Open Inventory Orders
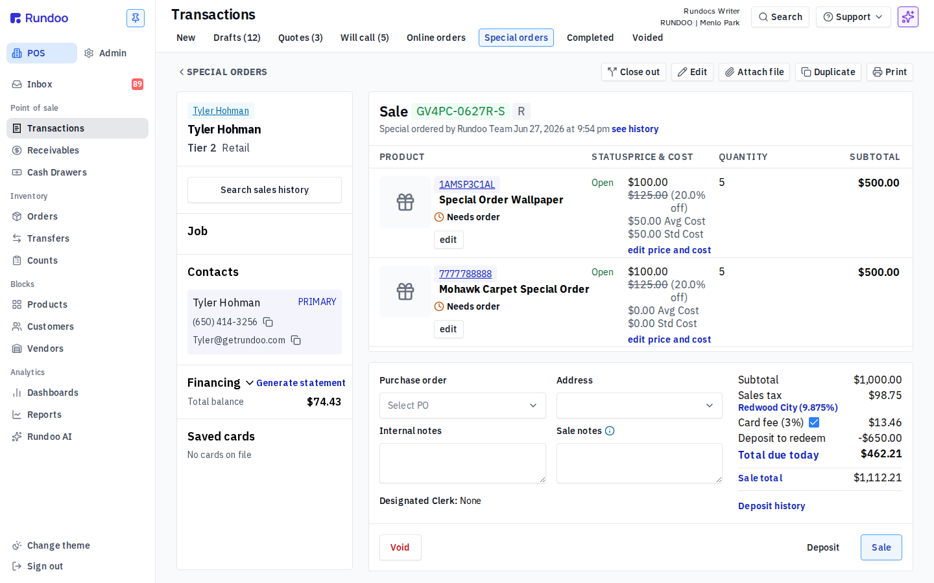Viewport: 934px width, 583px height. coord(77,216)
